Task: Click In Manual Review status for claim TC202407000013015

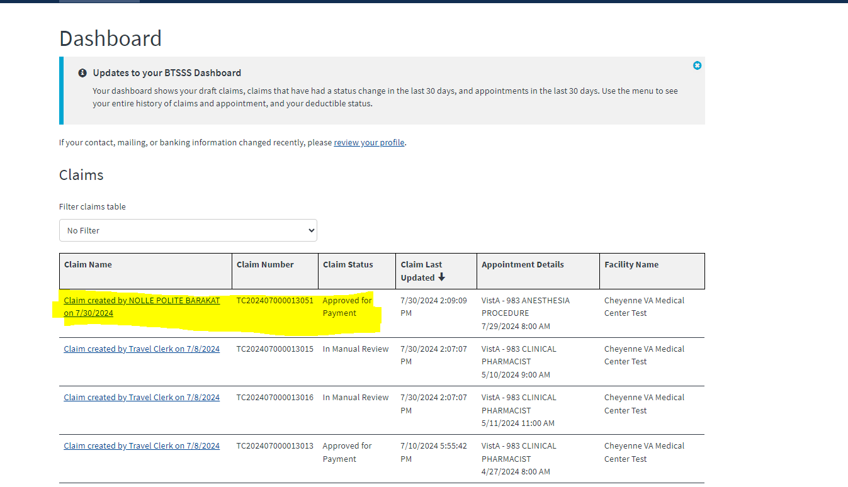Action: pyautogui.click(x=356, y=349)
